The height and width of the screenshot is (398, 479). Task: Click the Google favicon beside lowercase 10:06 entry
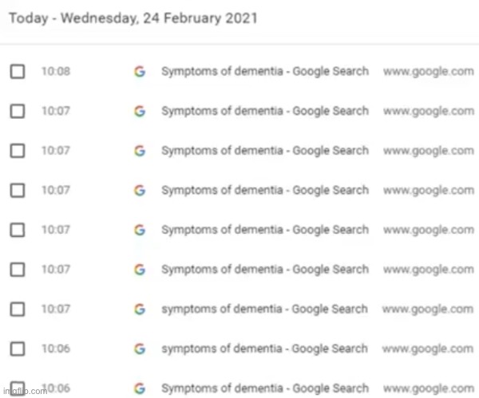140,349
